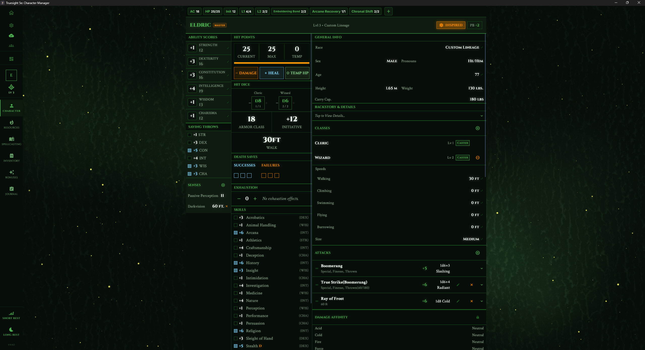Click the home icon in sidebar

coord(11,13)
